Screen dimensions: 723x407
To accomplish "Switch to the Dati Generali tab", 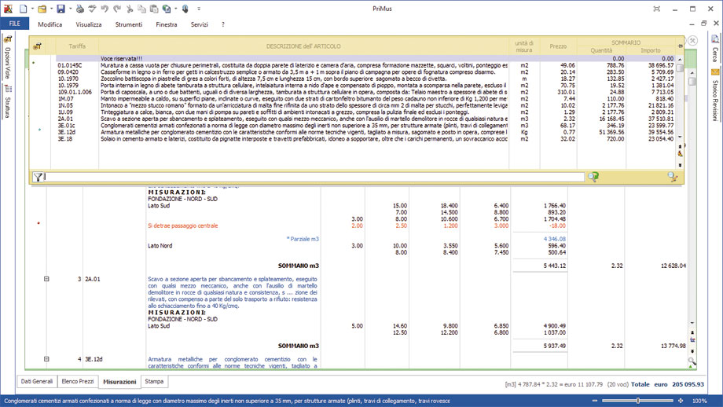I will (37, 382).
